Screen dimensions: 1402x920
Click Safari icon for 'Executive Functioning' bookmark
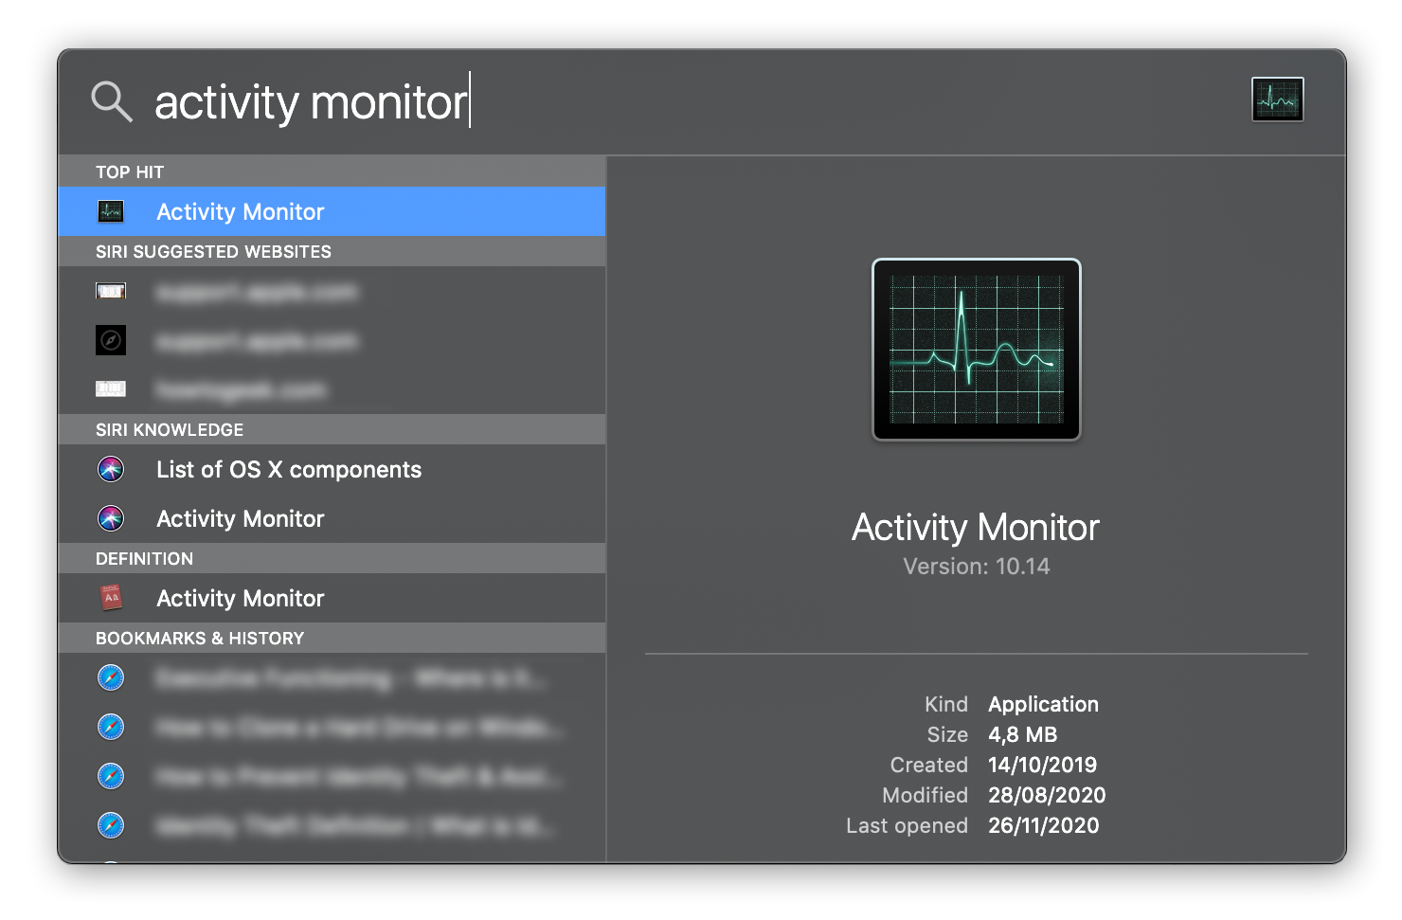coord(111,677)
